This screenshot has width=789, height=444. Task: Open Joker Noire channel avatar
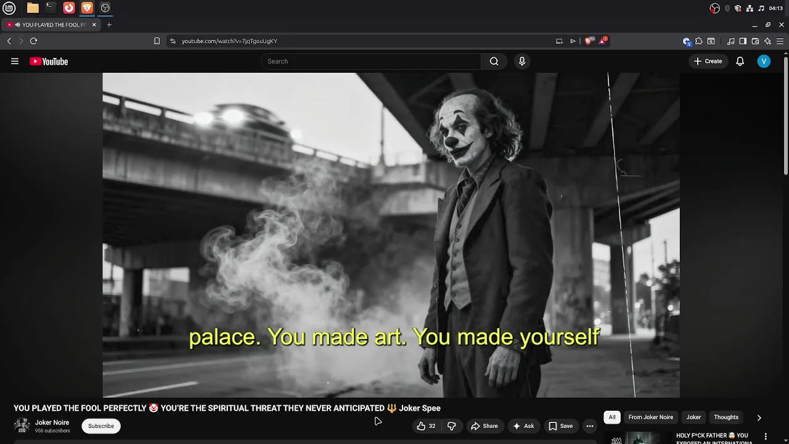point(22,425)
